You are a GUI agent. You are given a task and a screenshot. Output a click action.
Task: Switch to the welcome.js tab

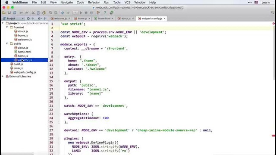(60, 19)
